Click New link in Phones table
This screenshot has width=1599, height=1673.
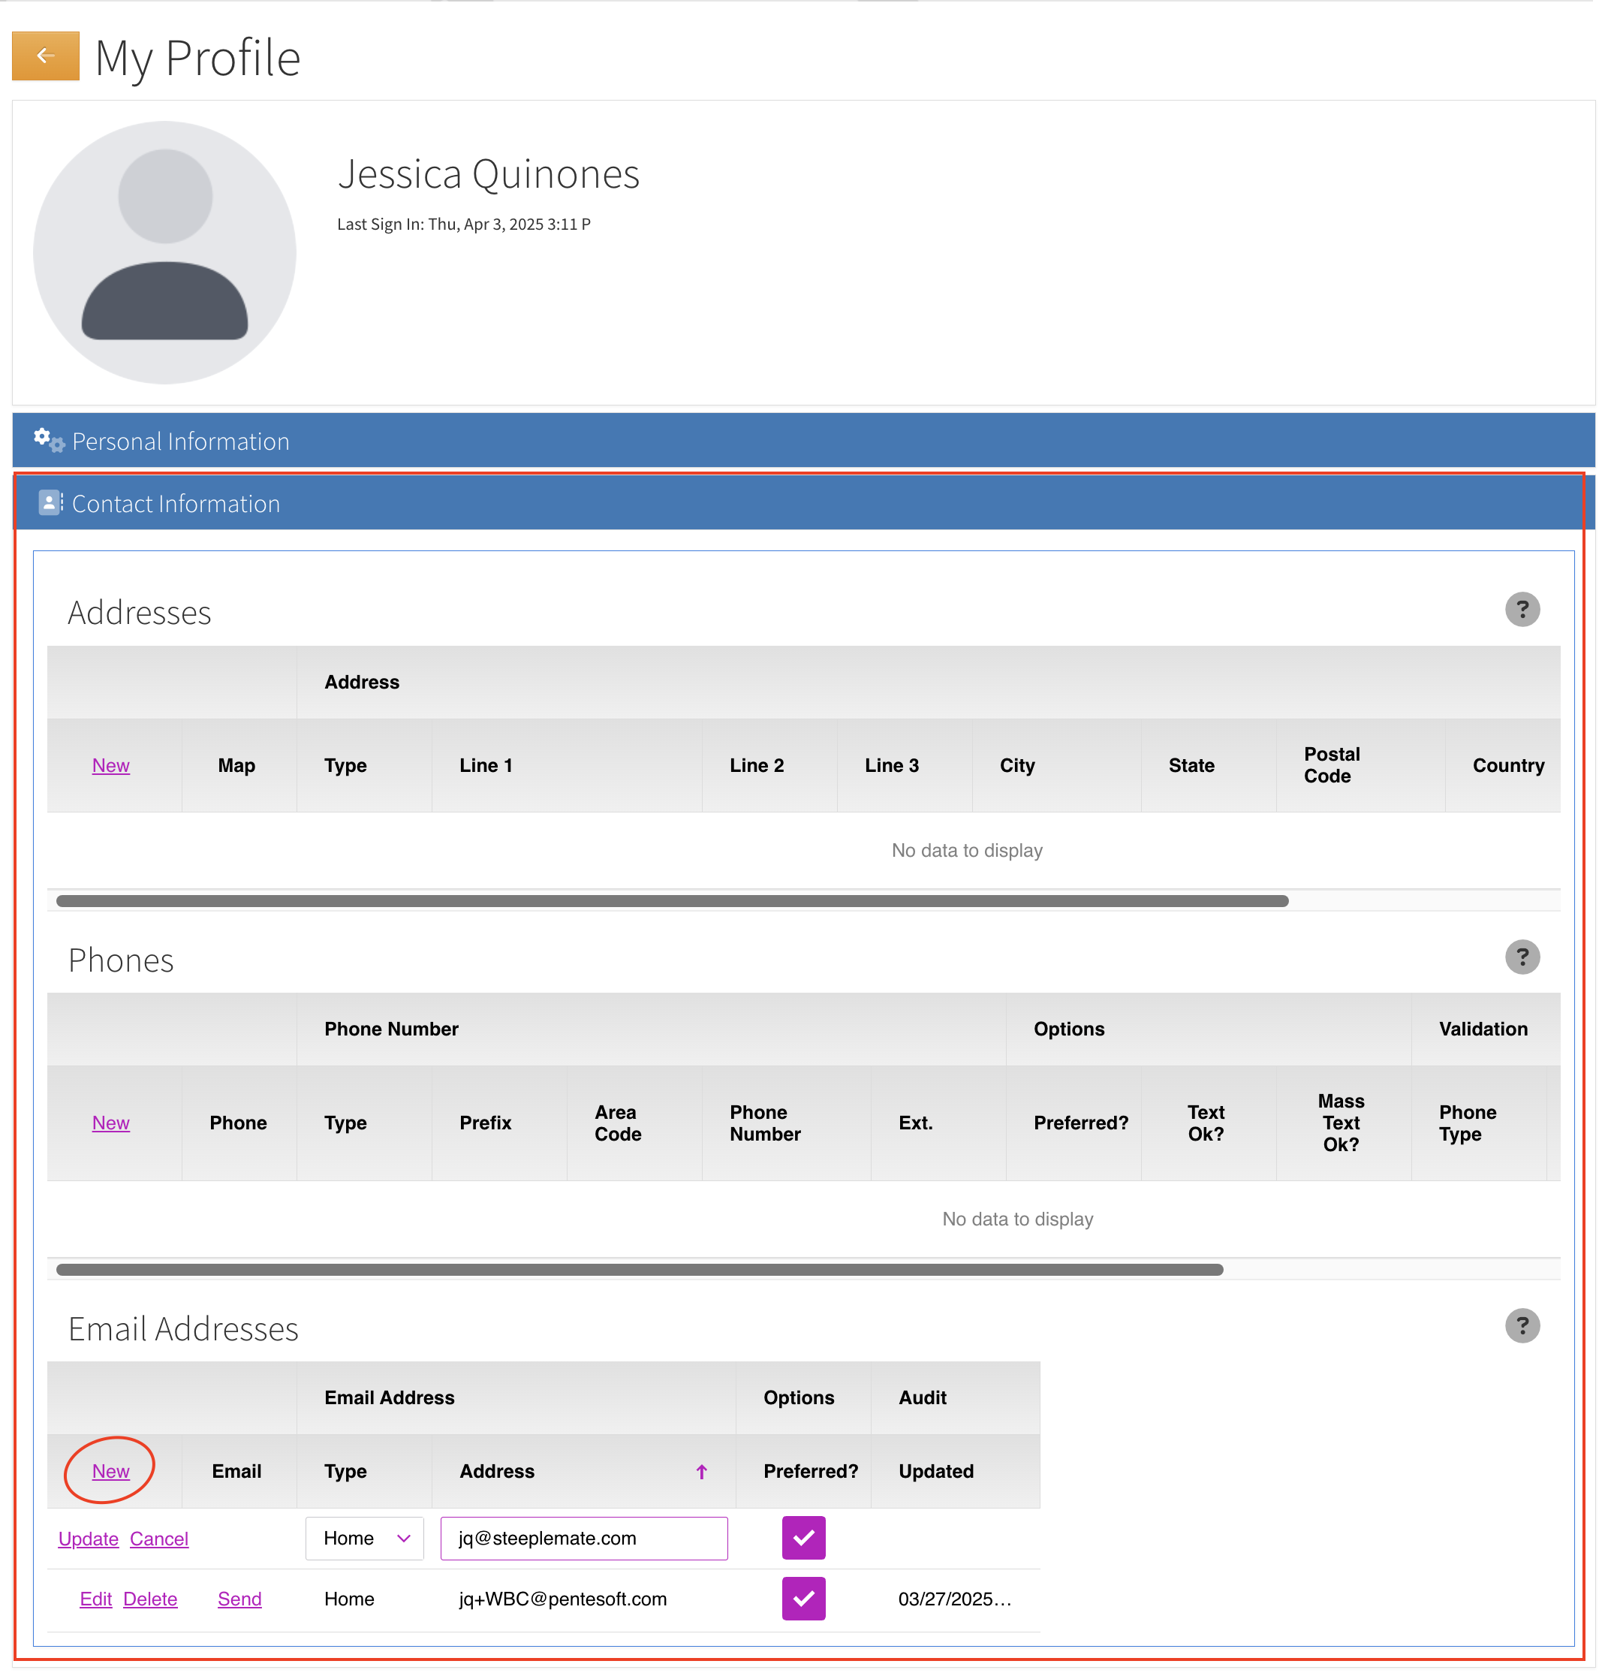[111, 1123]
